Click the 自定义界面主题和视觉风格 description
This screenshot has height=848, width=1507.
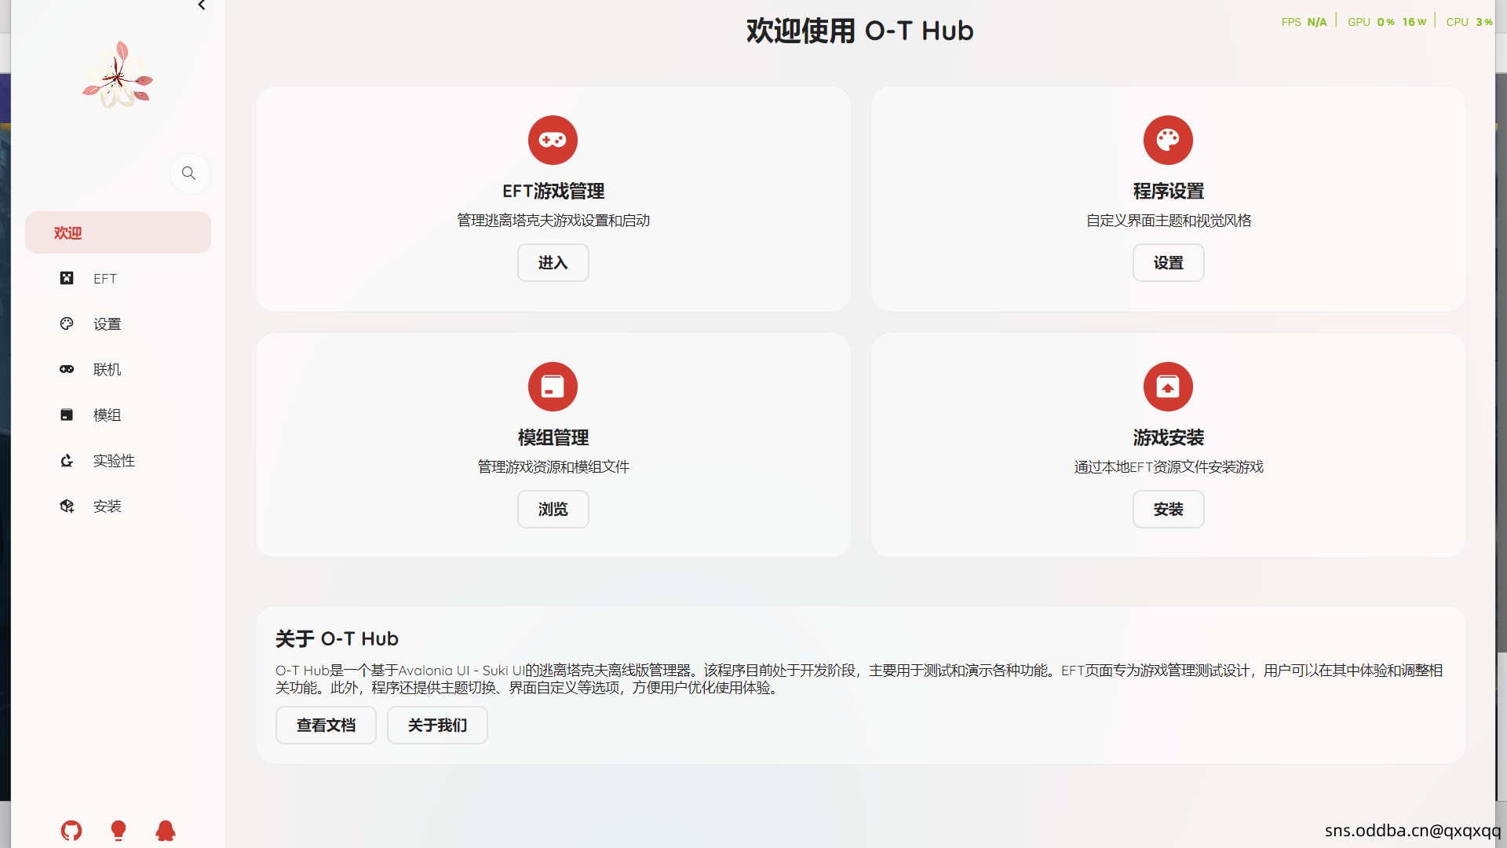click(x=1168, y=221)
